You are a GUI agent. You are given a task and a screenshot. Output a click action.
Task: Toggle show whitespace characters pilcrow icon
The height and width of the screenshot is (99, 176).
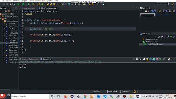[75, 4]
